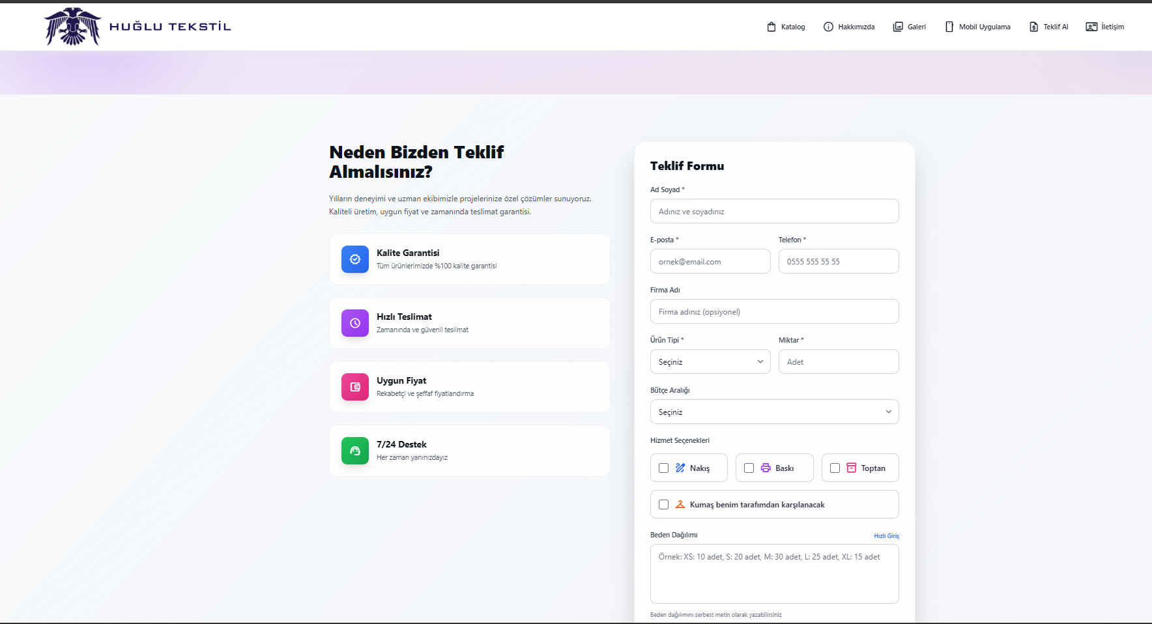Enable Kumaş benim tarafımdan karşılanacak option
Viewport: 1152px width, 624px height.
coord(664,504)
